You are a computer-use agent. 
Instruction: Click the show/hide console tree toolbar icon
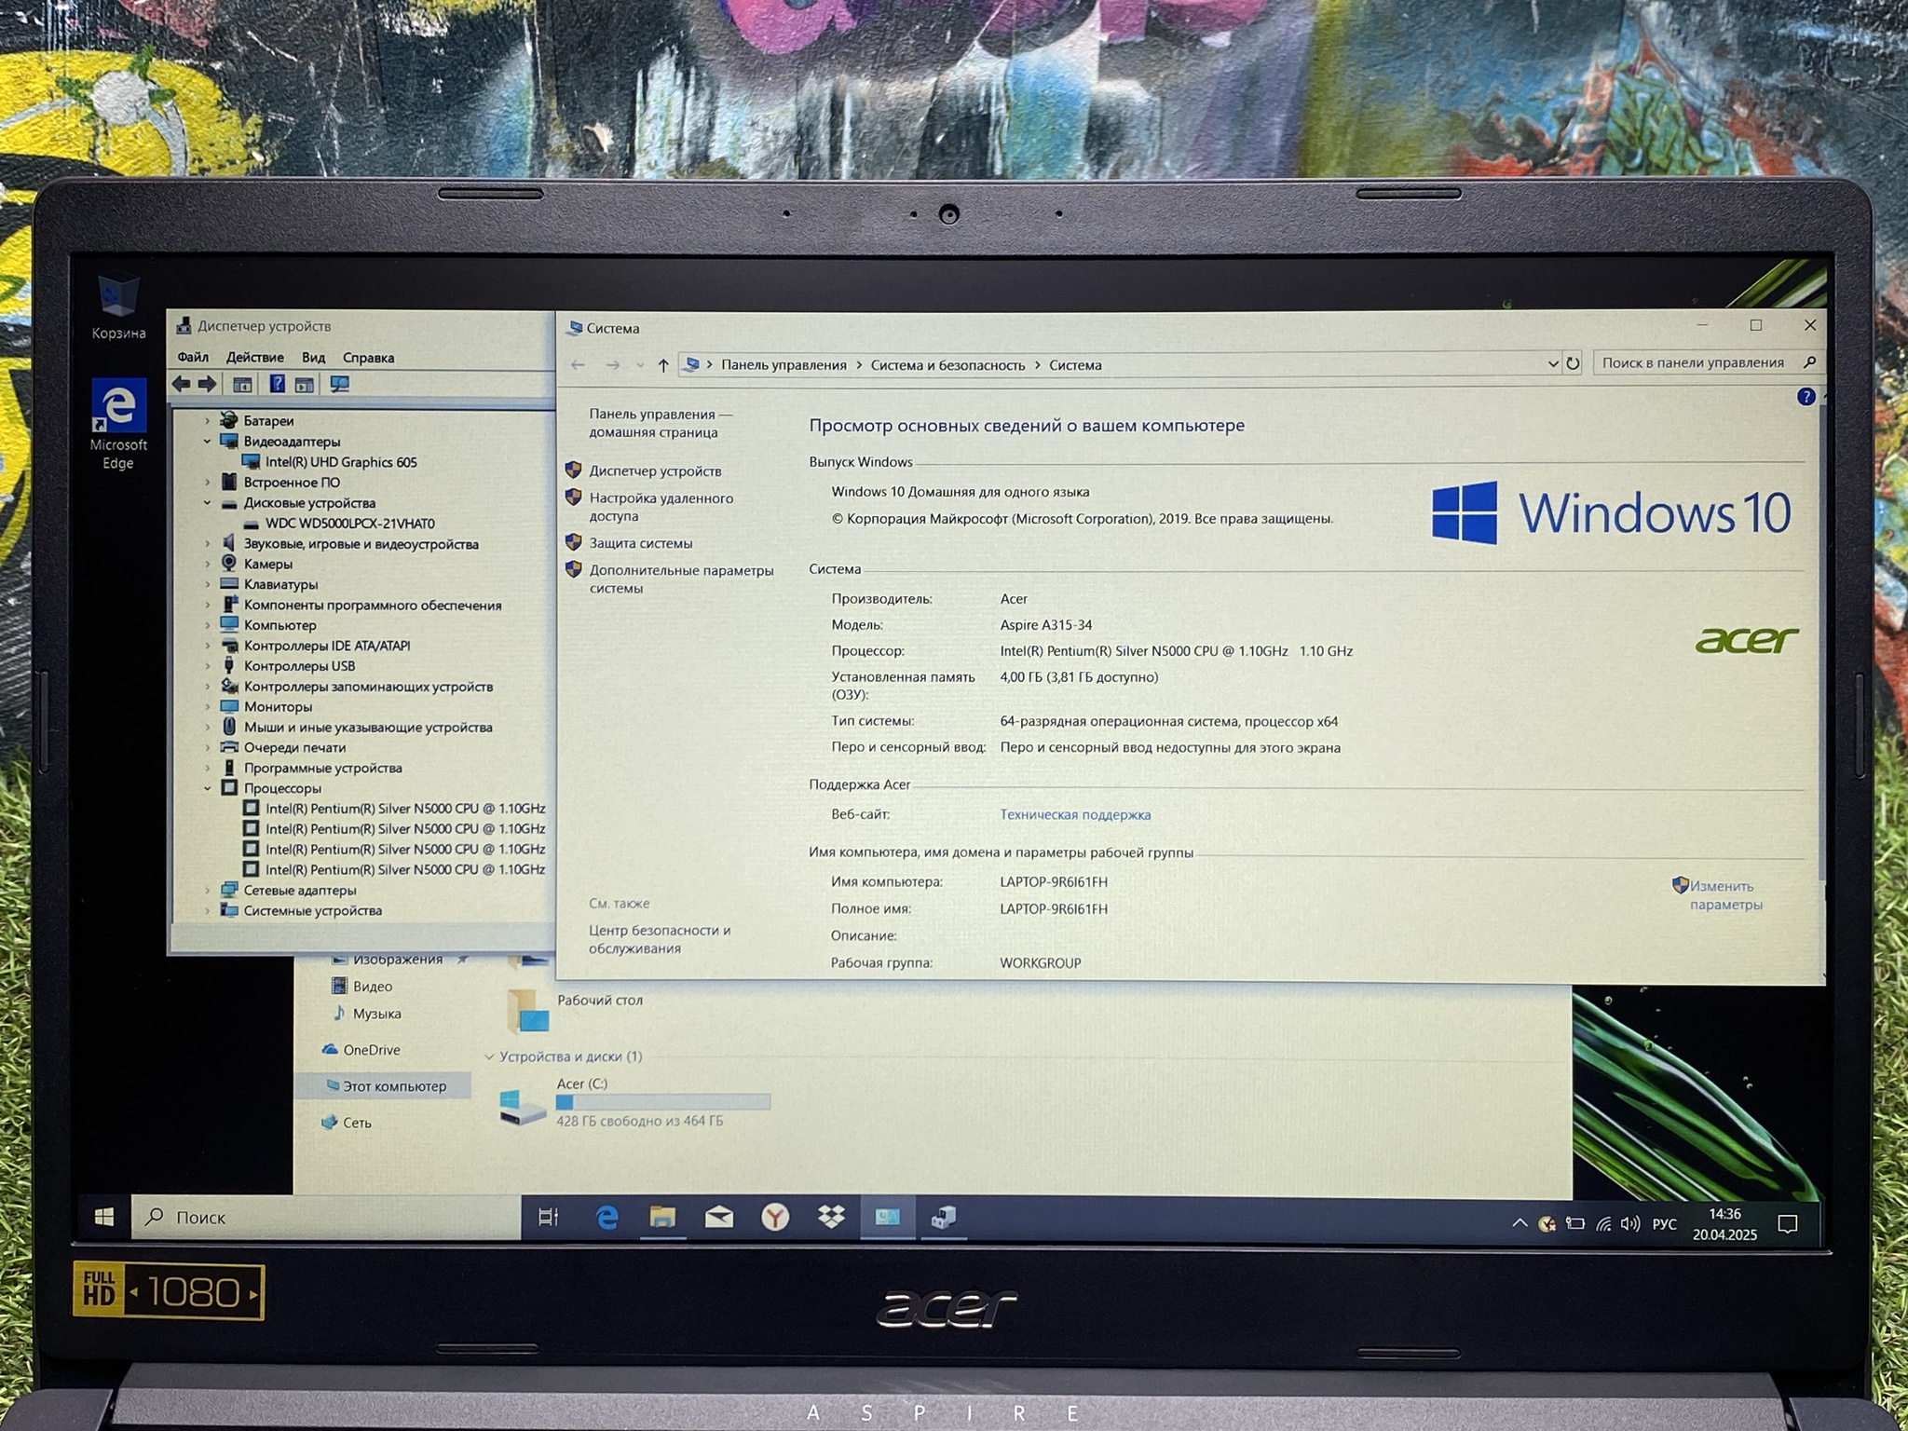[242, 384]
